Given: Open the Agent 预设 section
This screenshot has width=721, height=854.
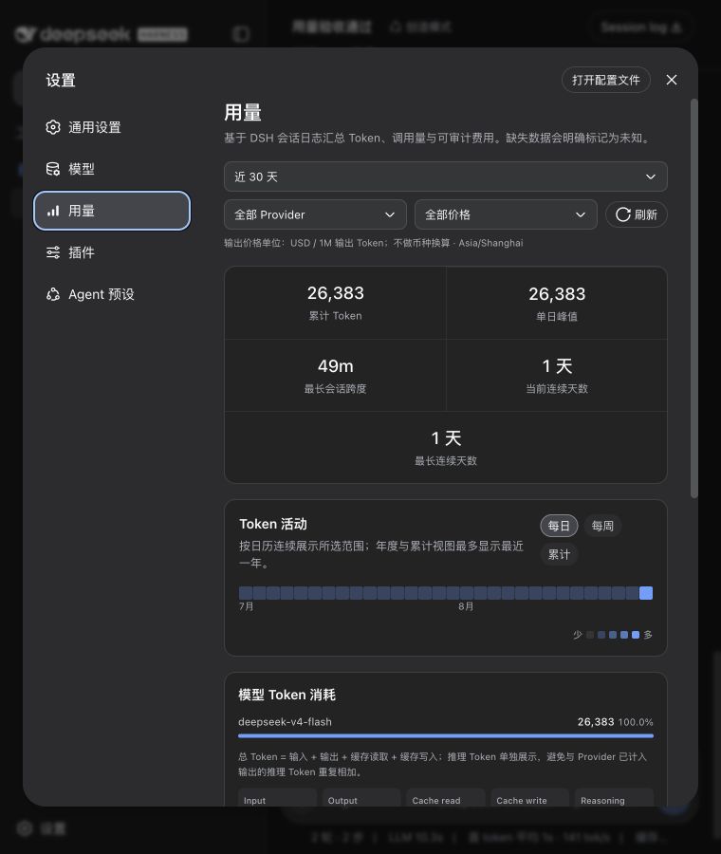Looking at the screenshot, I should [x=112, y=294].
